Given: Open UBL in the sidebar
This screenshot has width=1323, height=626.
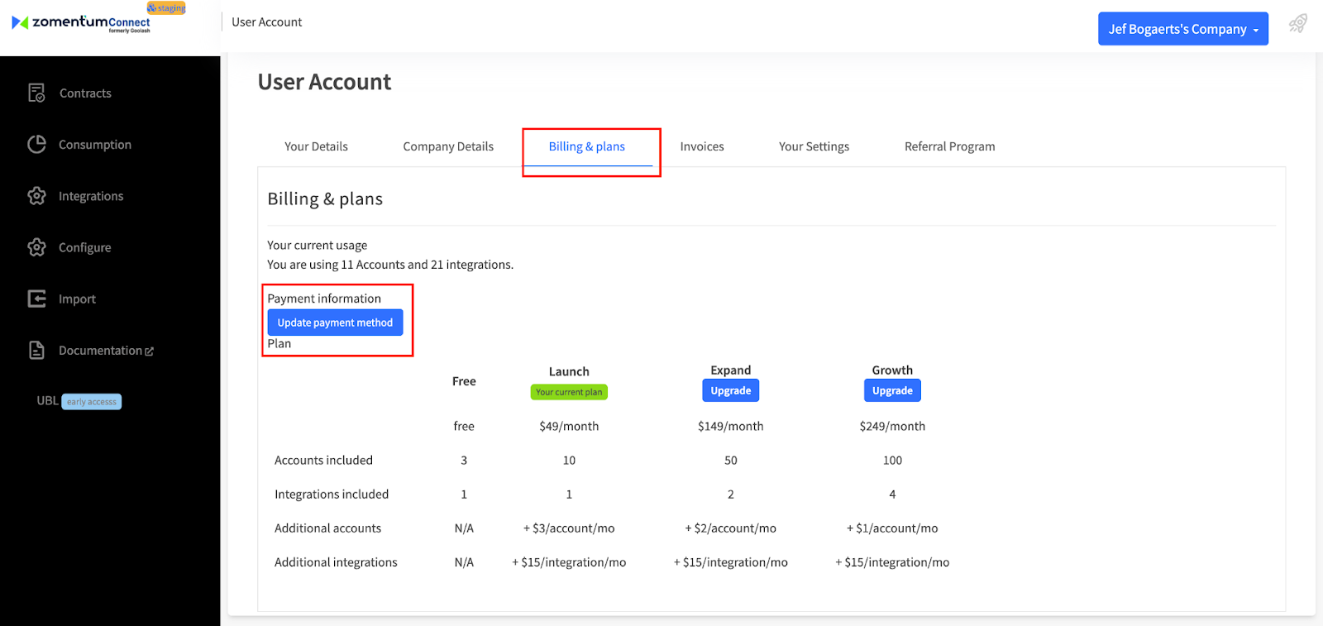Looking at the screenshot, I should (47, 401).
